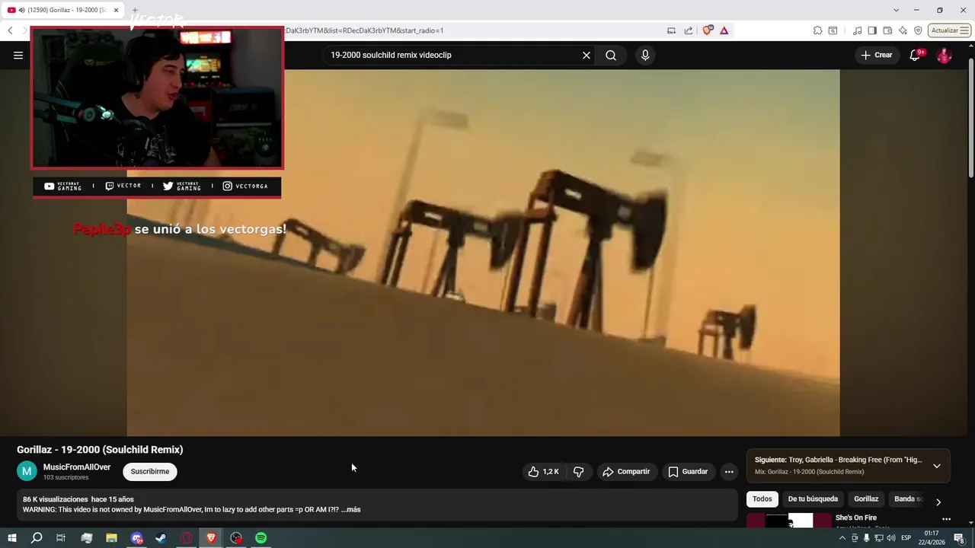Screen dimensions: 975x548
Task: Open the Windows Start menu
Action: tap(12, 538)
